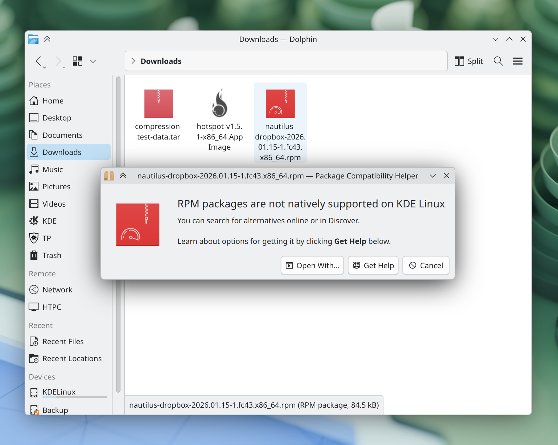Navigate back using the back arrow
Screen dimensions: 558x445
(x=38, y=61)
